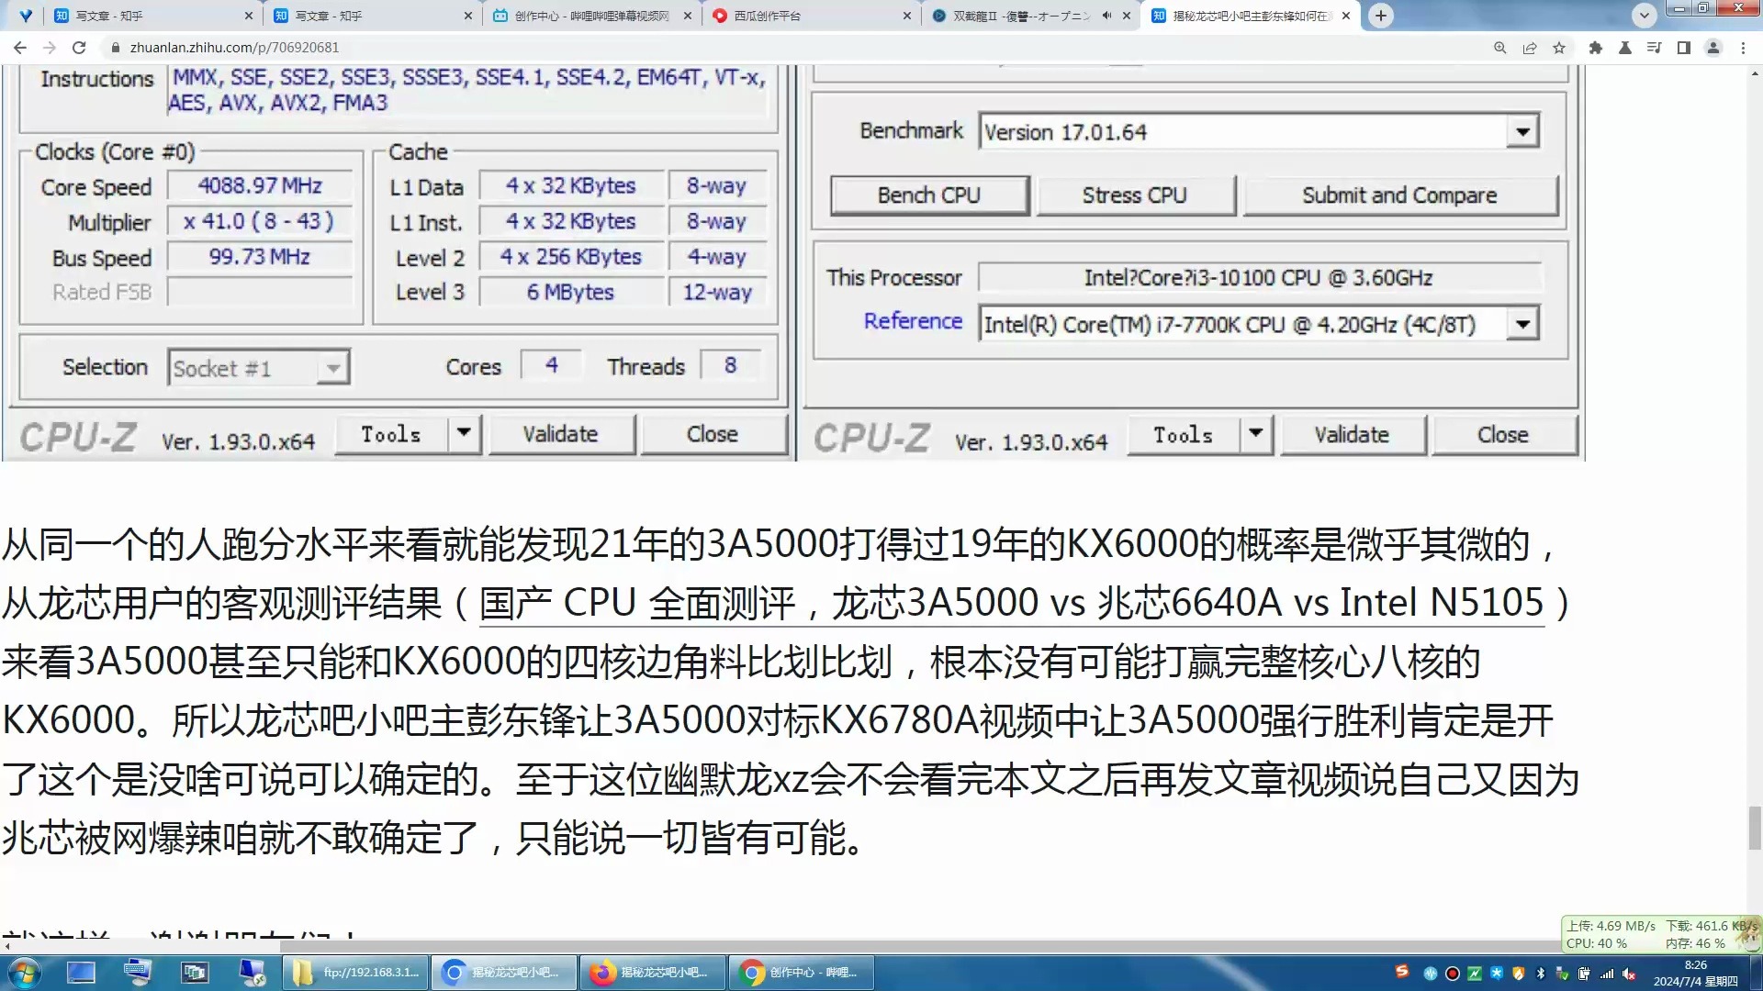Screen dimensions: 1763x991
Task: Go forward to the next page
Action: 50,48
